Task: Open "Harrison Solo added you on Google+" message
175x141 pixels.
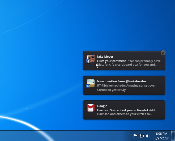Action: [122, 110]
